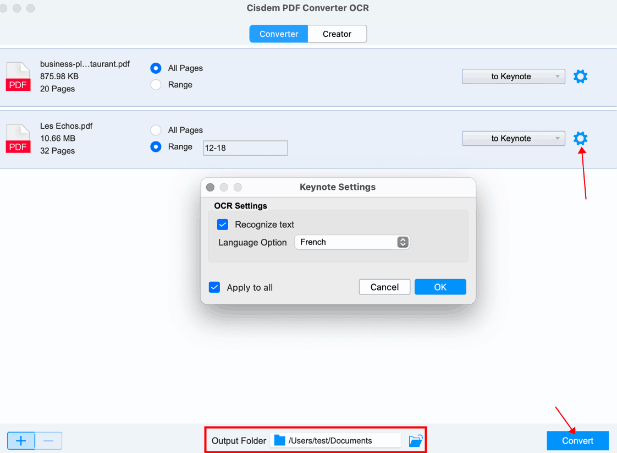Image resolution: width=617 pixels, height=453 pixels.
Task: Switch to Converter tab
Action: click(x=279, y=34)
